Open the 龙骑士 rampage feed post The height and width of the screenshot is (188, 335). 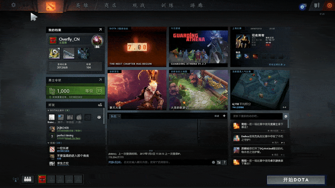260,126
